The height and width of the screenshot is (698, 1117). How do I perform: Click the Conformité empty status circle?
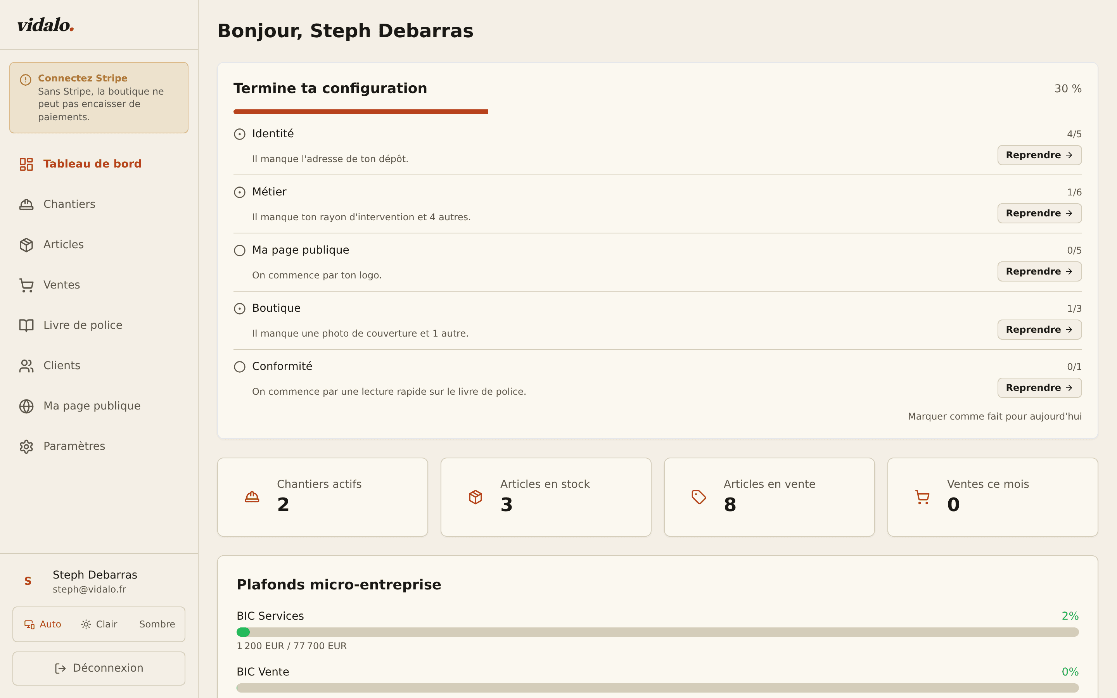pos(240,366)
